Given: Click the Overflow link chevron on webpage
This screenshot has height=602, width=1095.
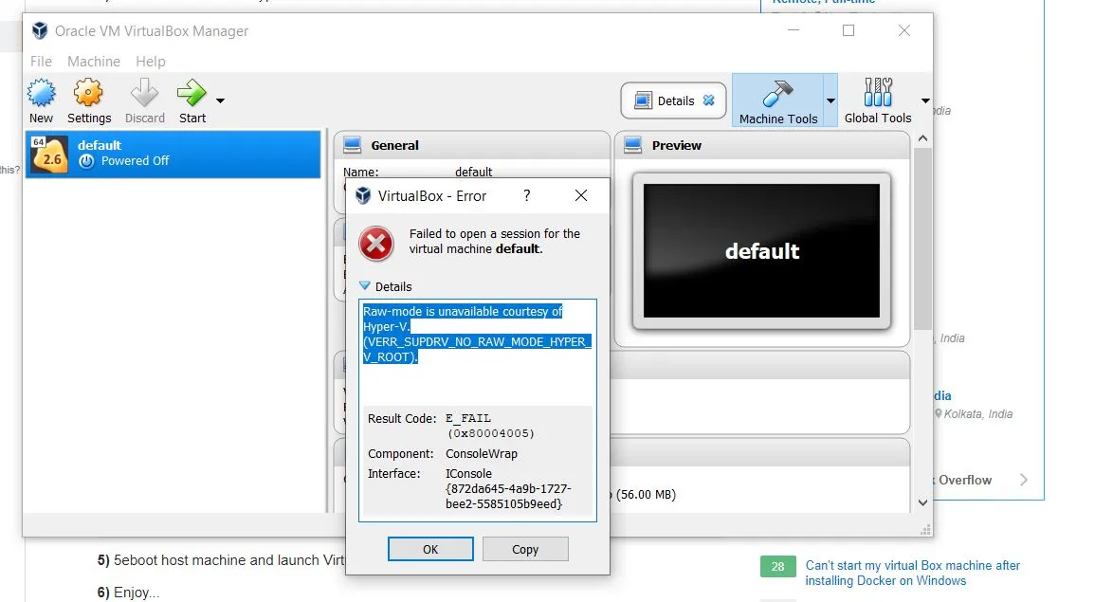Looking at the screenshot, I should 1024,480.
